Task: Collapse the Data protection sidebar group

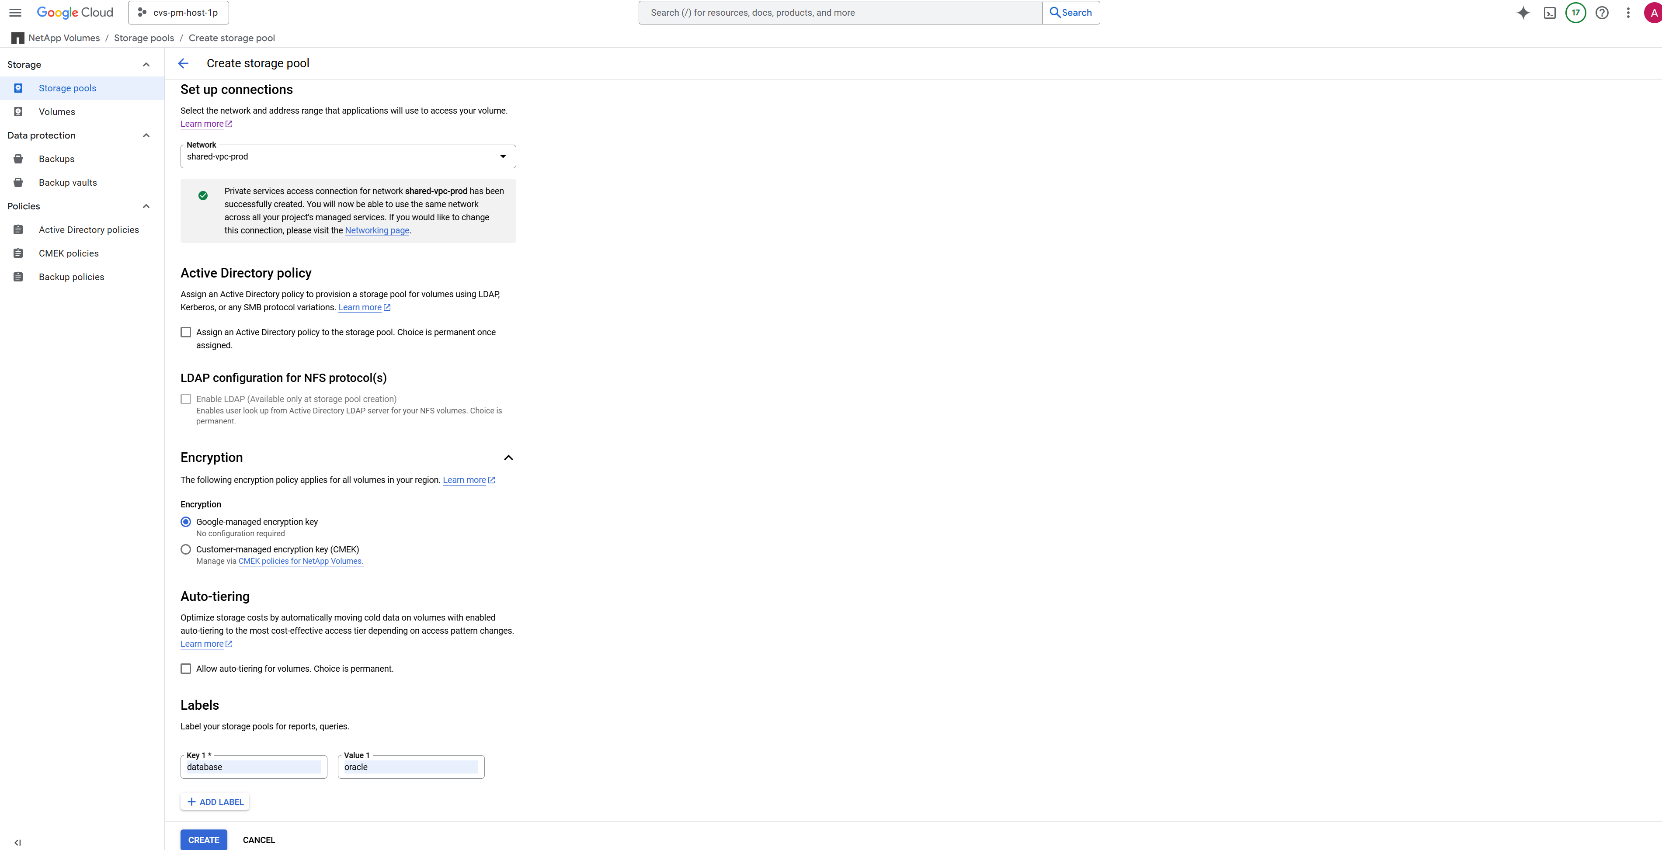Action: pos(146,135)
